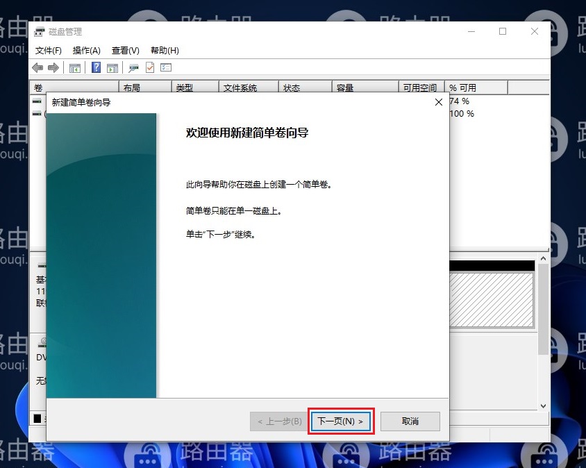Open the 操作(A) menu
The image size is (586, 468).
pyautogui.click(x=86, y=51)
